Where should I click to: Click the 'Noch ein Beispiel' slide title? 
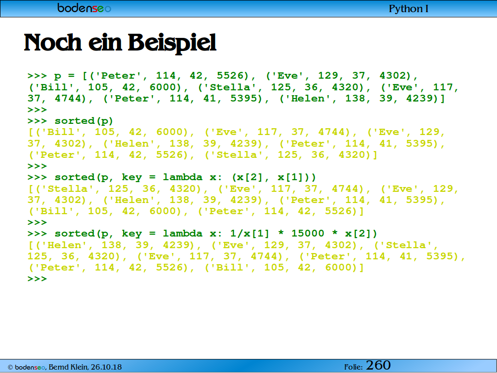120,43
